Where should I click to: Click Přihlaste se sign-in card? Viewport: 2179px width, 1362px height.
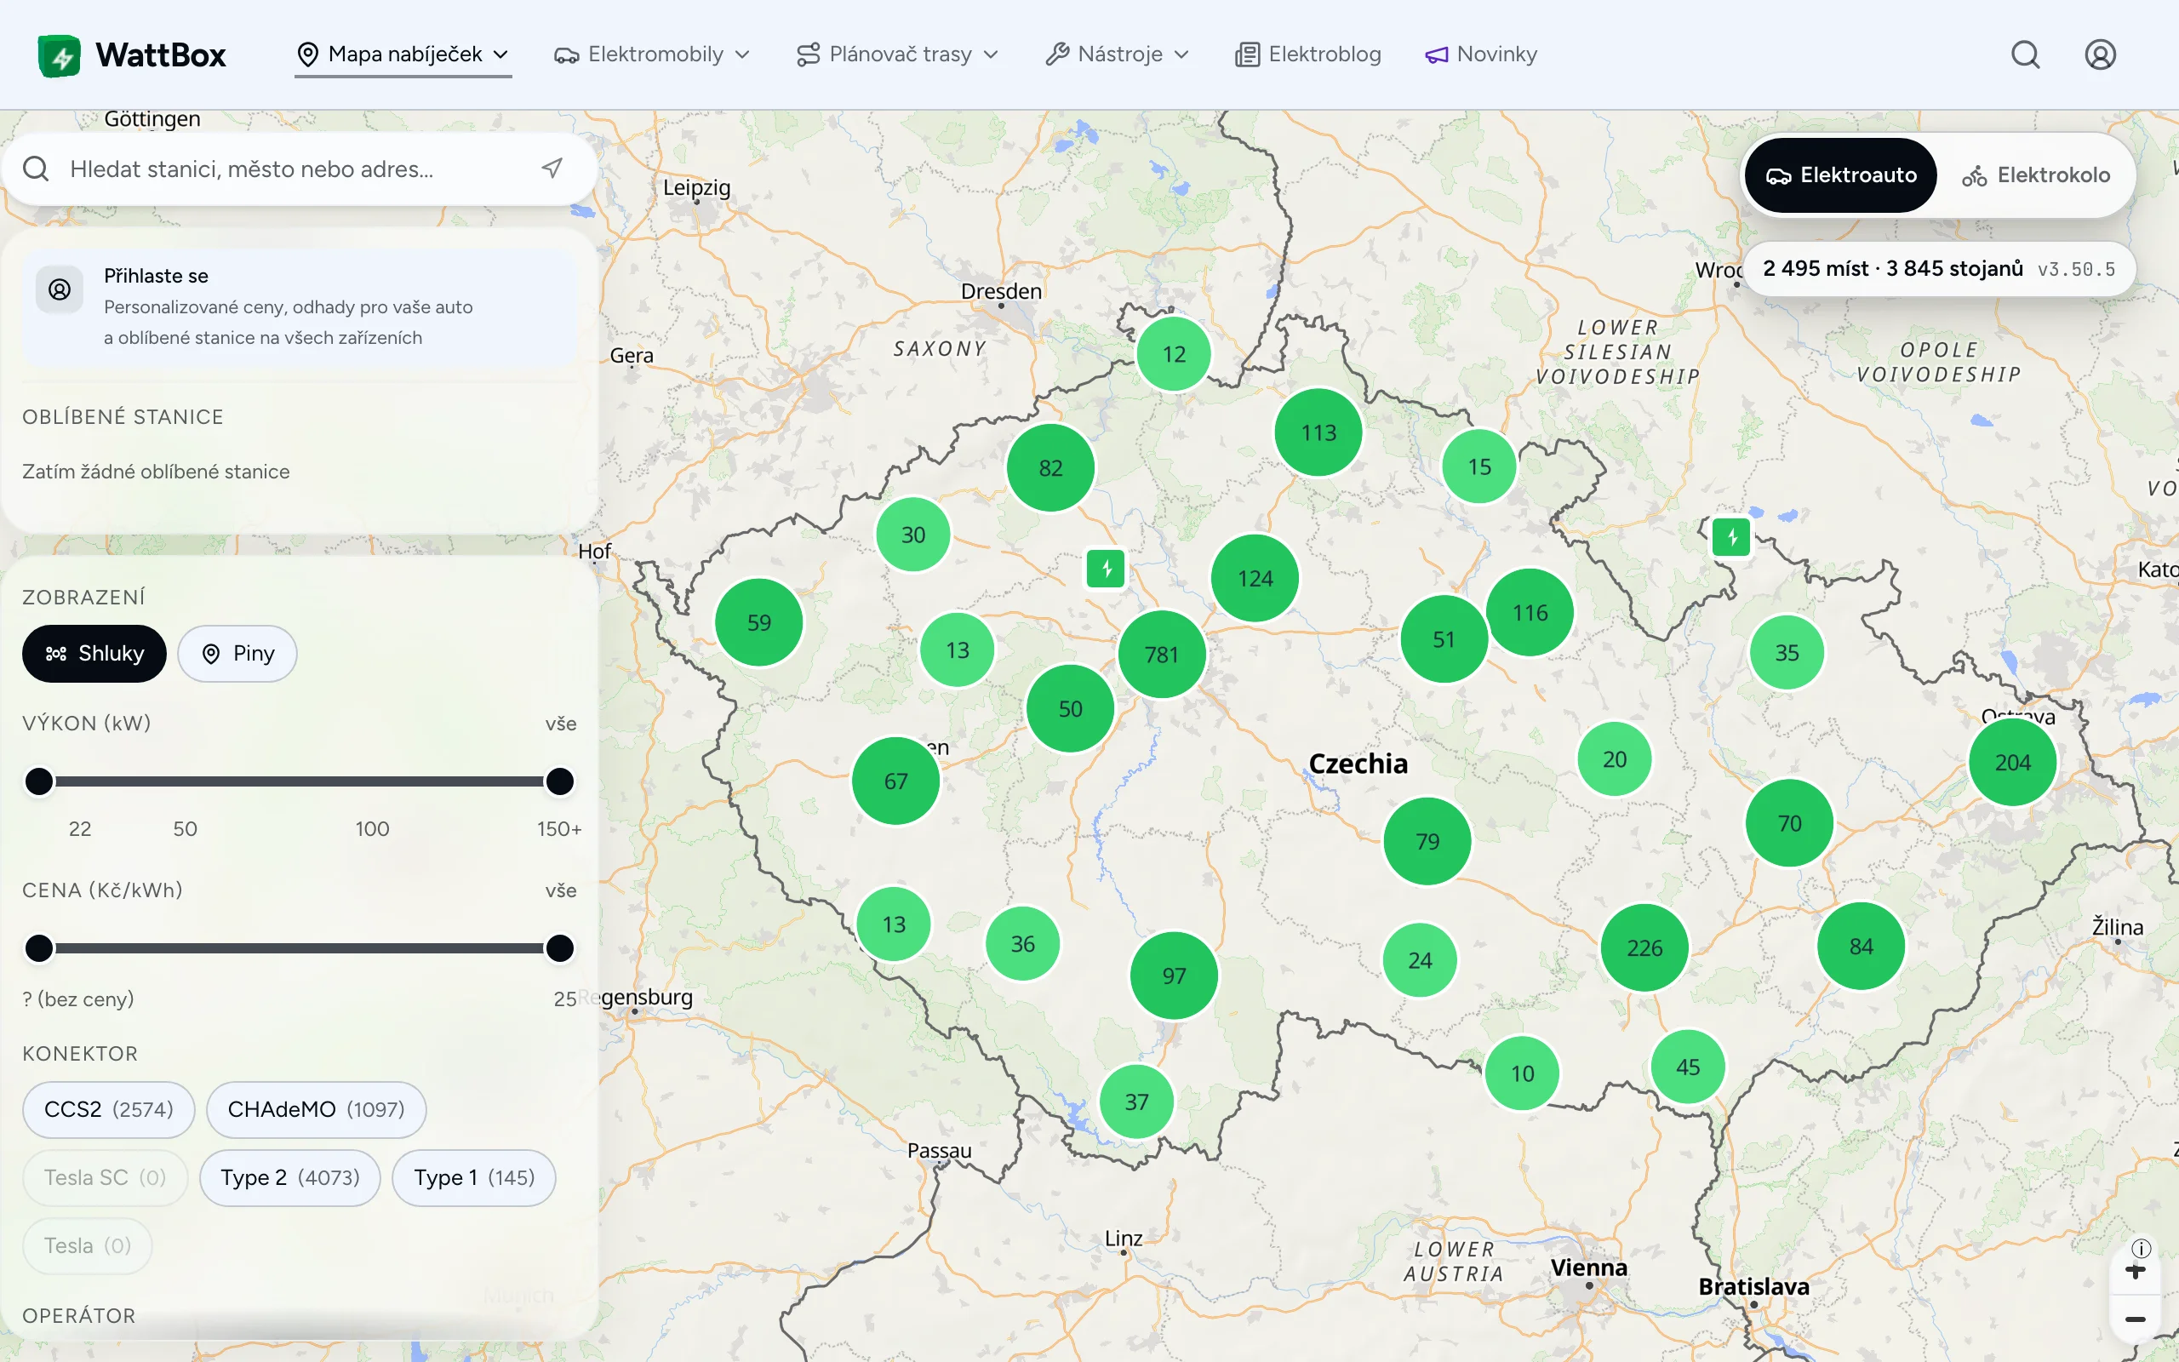299,306
